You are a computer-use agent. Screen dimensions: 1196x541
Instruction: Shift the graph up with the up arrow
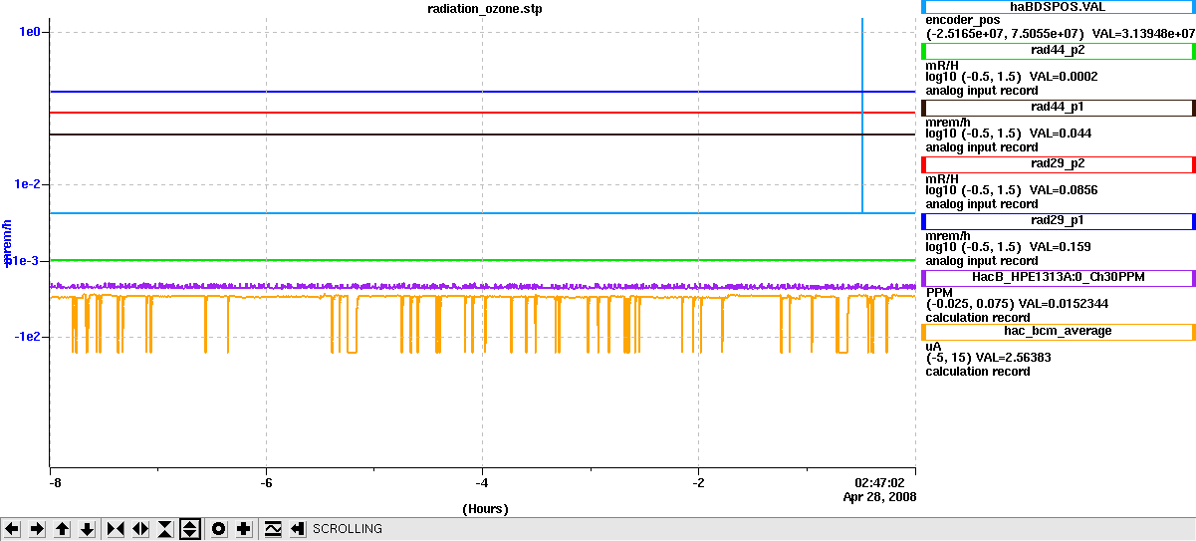coord(63,529)
